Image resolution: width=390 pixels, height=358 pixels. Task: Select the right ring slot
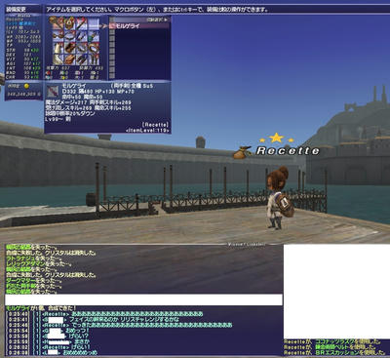click(94, 48)
